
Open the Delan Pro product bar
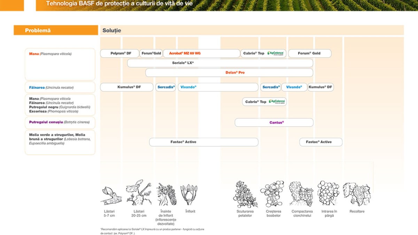pos(229,72)
